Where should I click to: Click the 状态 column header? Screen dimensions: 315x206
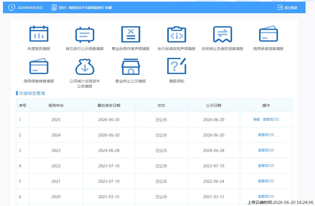coord(161,105)
